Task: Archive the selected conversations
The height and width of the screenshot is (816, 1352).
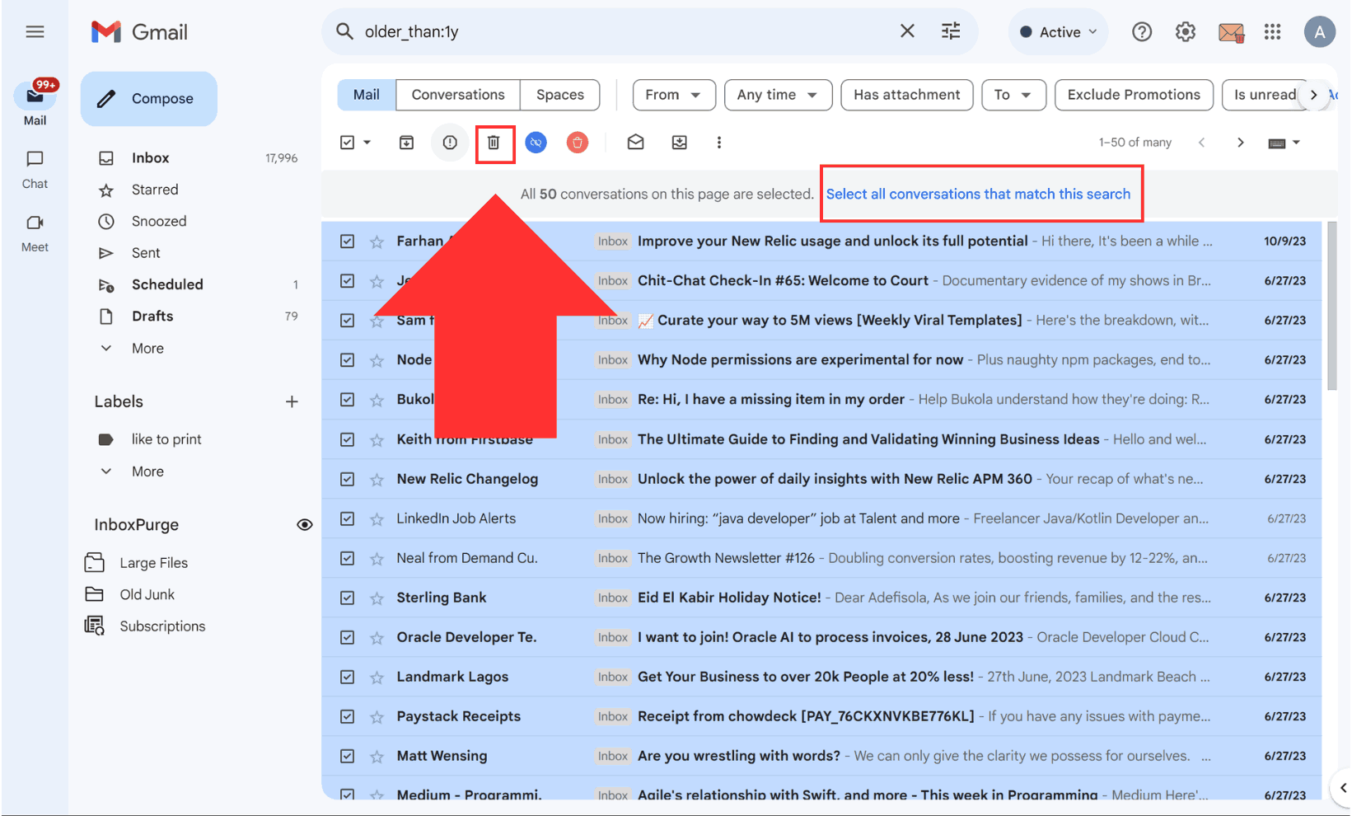Action: [406, 143]
